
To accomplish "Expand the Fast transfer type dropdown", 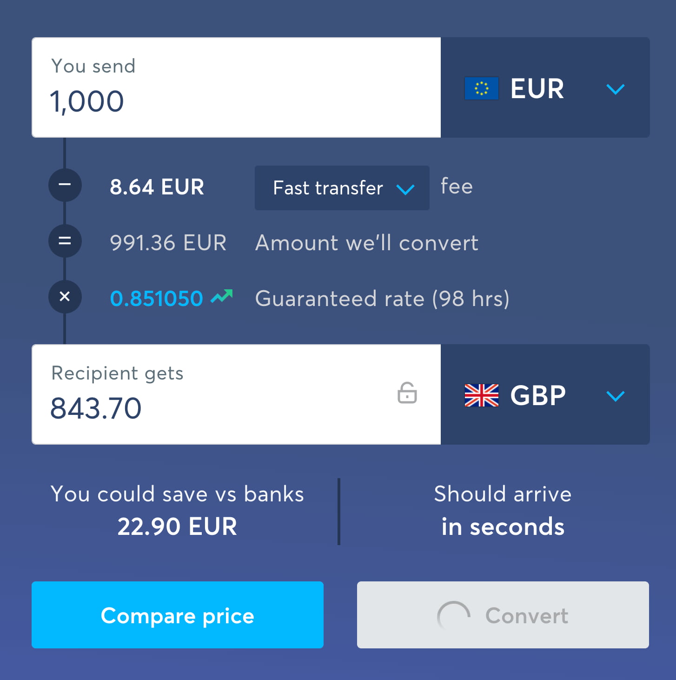I will point(342,188).
